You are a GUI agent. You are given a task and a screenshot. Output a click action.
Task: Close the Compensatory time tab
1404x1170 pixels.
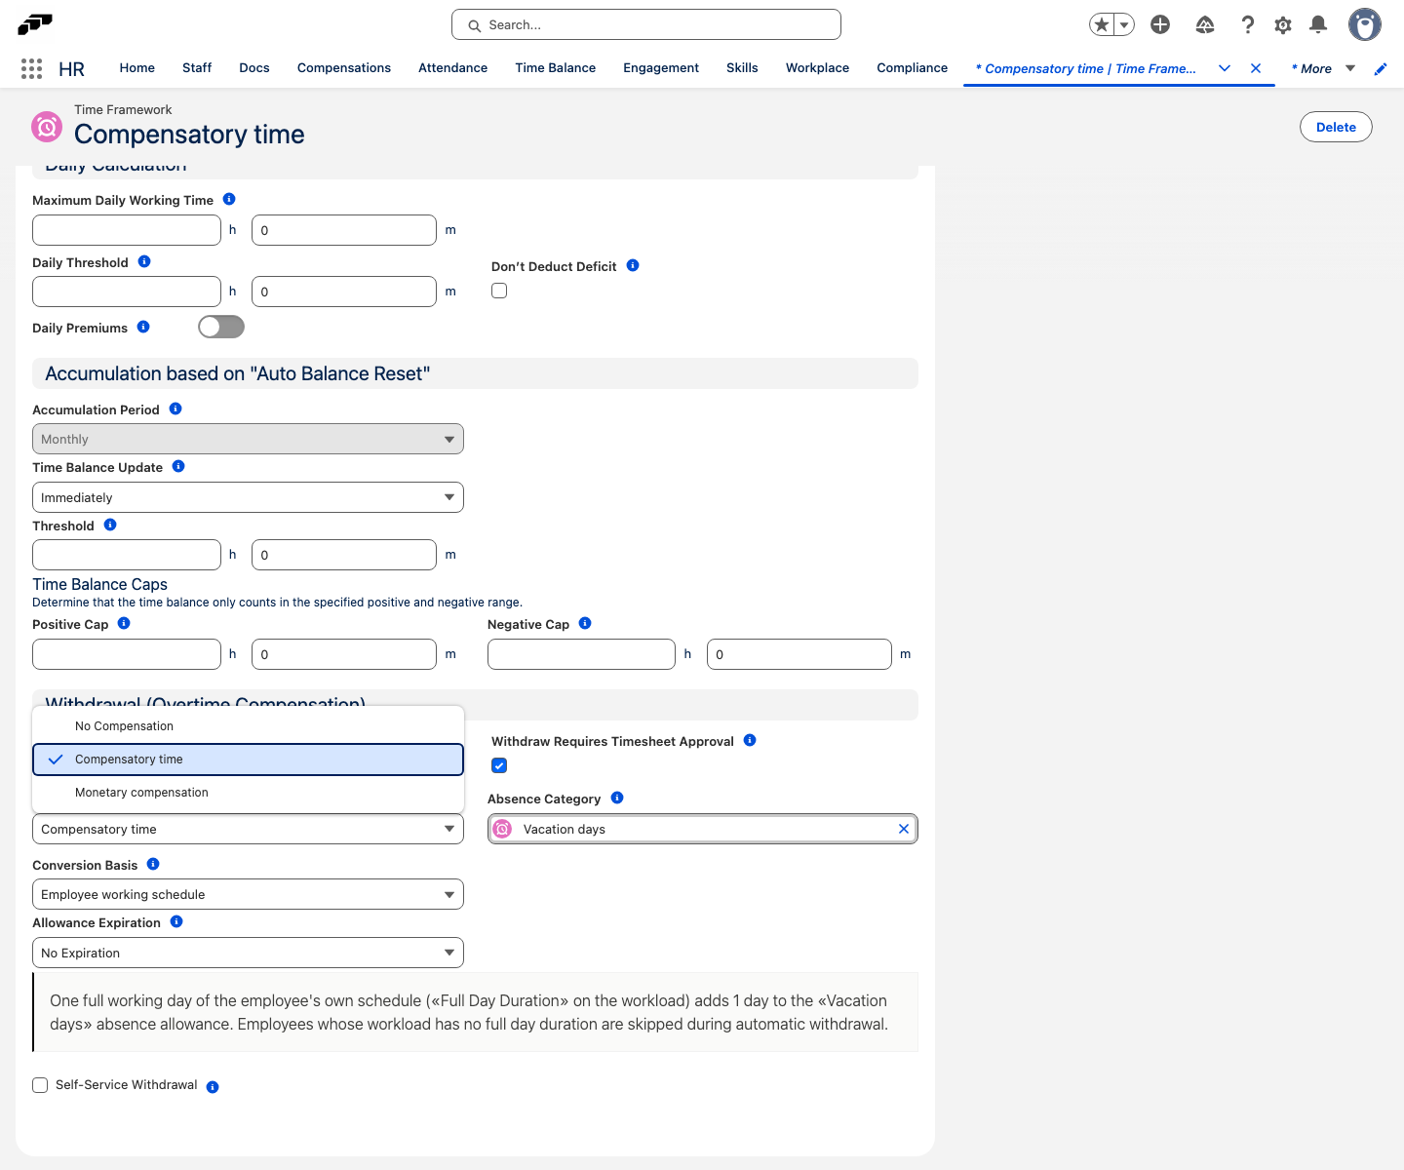click(x=1256, y=68)
